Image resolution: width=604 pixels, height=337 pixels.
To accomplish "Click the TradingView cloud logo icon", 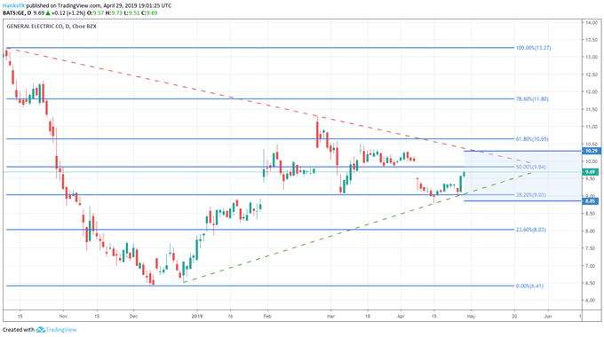I will tap(41, 330).
